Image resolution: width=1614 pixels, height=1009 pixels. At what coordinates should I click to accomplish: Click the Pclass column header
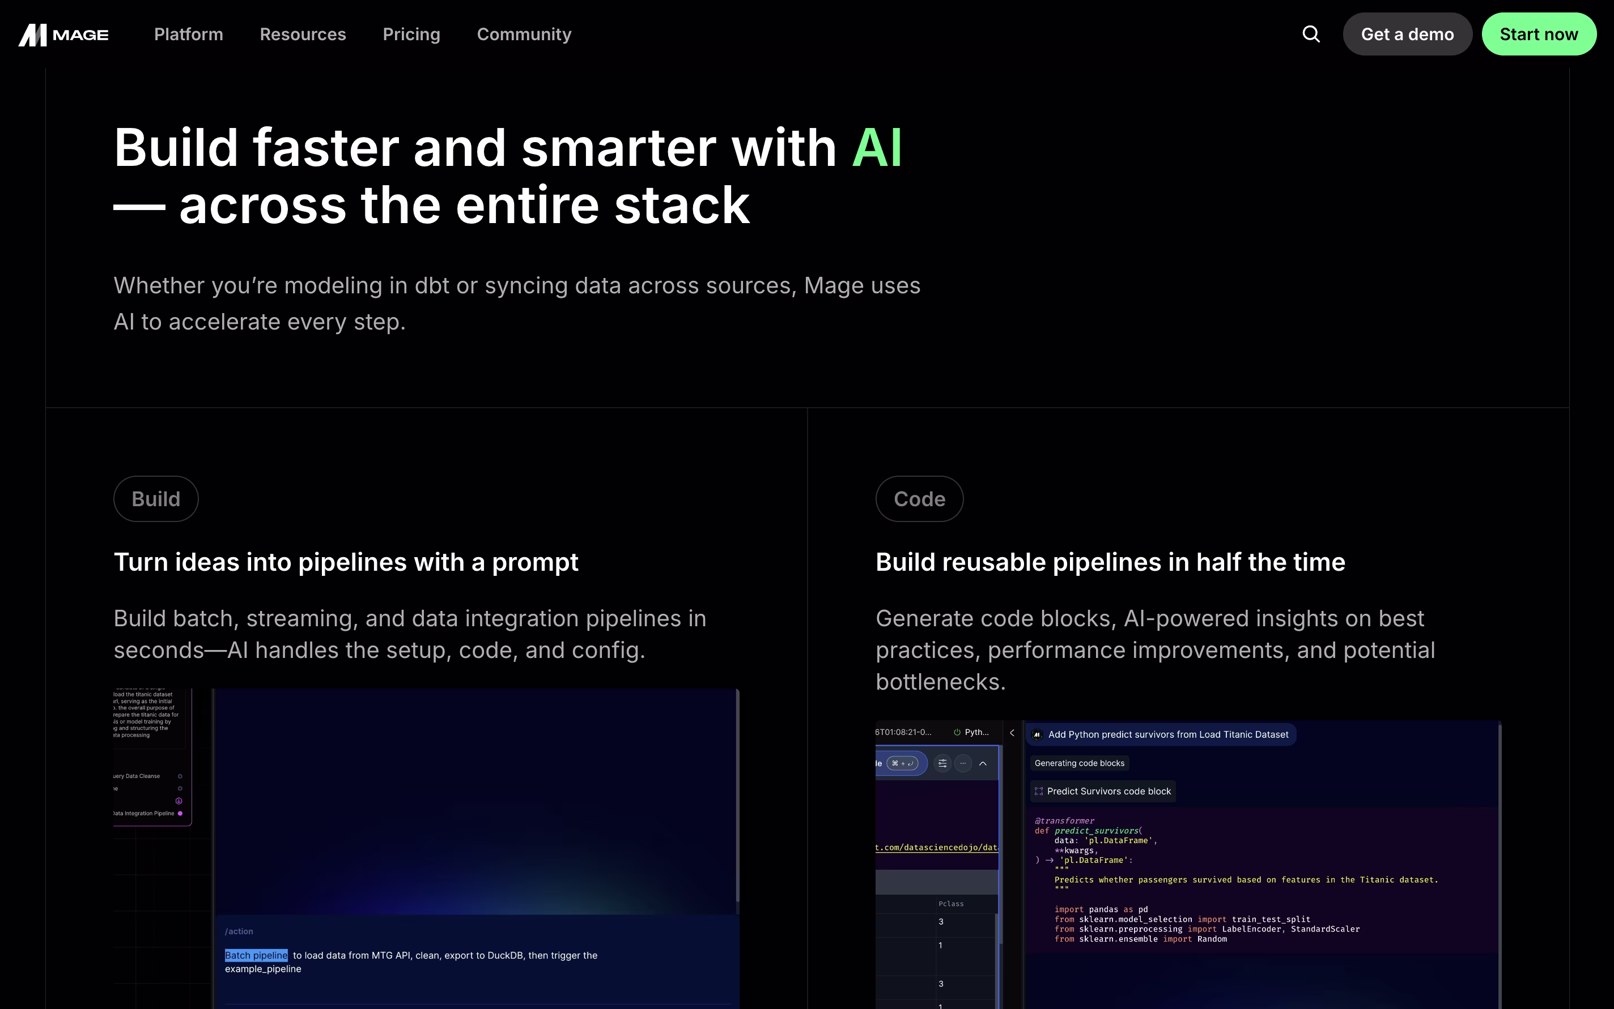pos(951,904)
